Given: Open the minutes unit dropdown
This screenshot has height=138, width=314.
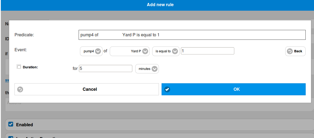Looking at the screenshot, I should [147, 69].
